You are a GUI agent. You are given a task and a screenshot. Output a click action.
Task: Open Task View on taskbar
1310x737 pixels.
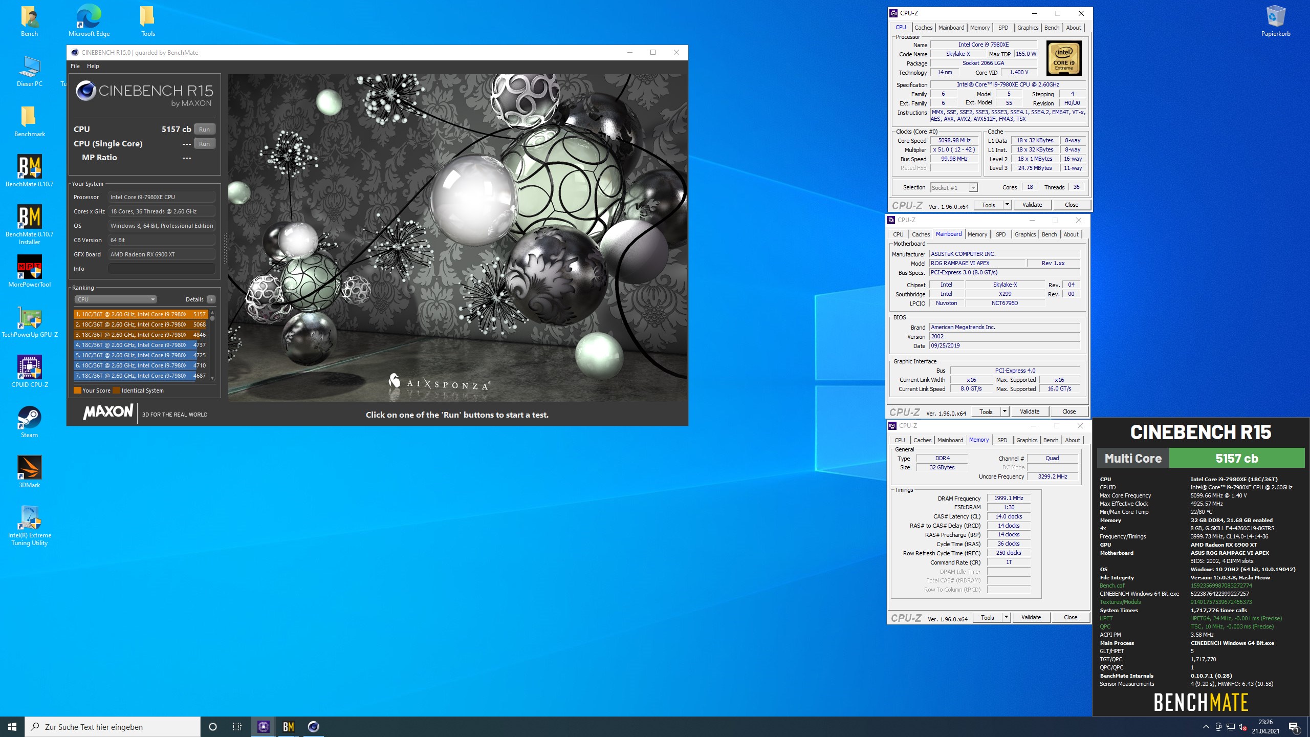237,727
